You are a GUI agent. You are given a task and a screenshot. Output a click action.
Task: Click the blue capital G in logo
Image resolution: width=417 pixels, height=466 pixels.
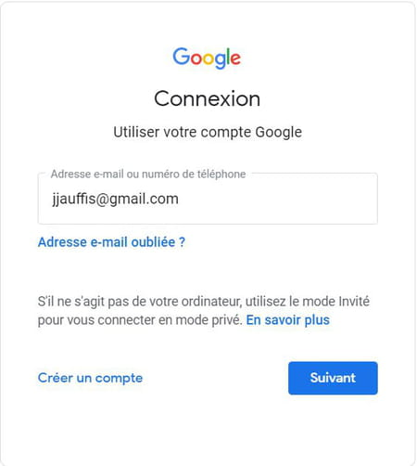tap(182, 56)
